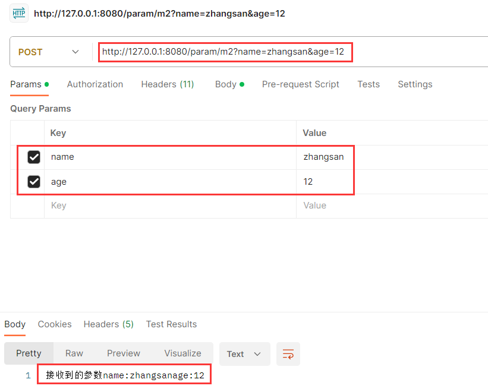This screenshot has height=392, width=488.
Task: Uncheck the age parameter checkbox
Action: tap(34, 182)
